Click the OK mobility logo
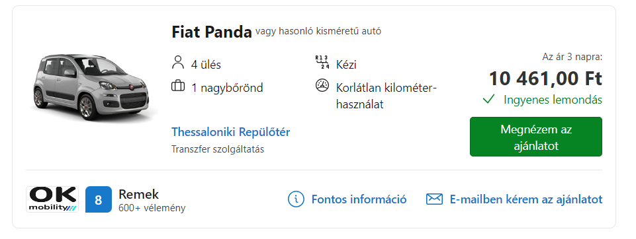The height and width of the screenshot is (239, 636). tap(52, 199)
